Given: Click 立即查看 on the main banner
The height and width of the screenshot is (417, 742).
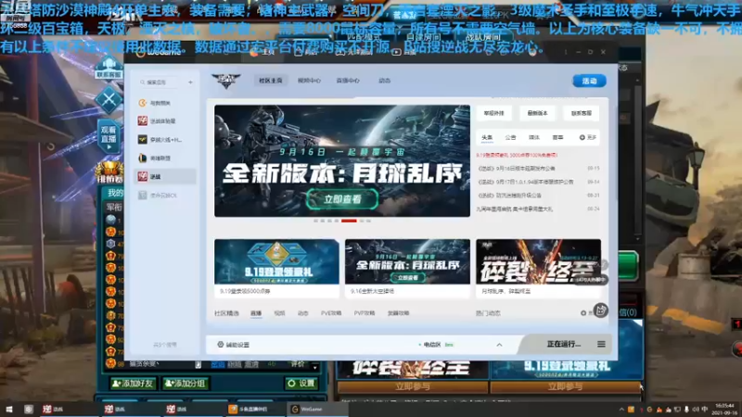Looking at the screenshot, I should (342, 199).
